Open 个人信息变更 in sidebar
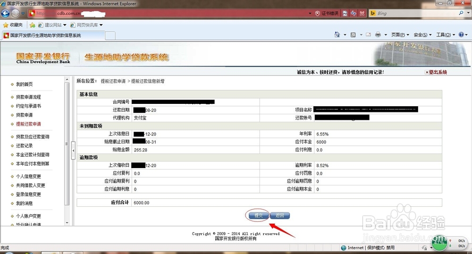This screenshot has height=254, width=472. [x=28, y=177]
